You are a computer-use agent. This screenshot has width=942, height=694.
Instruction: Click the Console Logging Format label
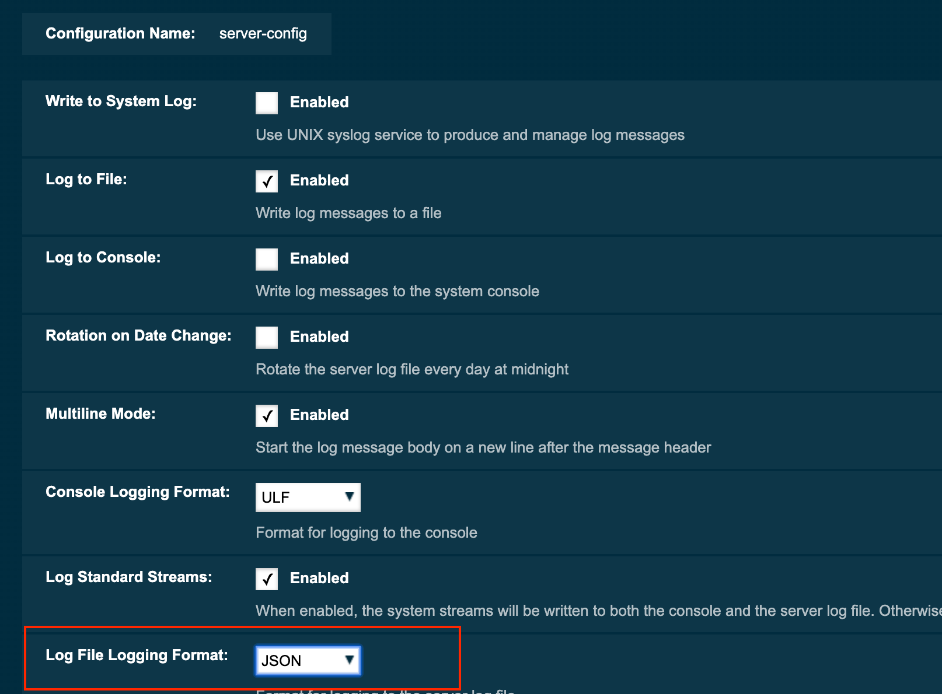(x=137, y=492)
